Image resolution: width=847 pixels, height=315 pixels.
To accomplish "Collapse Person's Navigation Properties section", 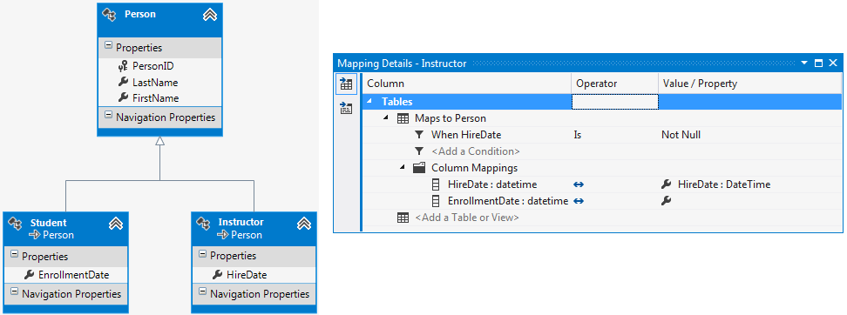I will pyautogui.click(x=108, y=116).
